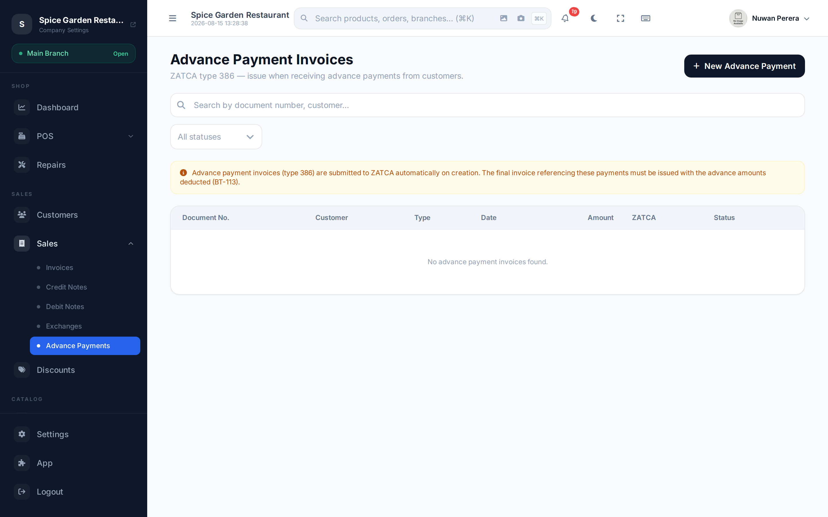The image size is (828, 517).
Task: Click the S company logo tile
Action: click(x=22, y=24)
